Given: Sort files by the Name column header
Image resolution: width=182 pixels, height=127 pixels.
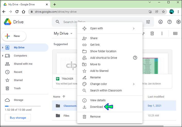Looking at the screenshot, I should (x=57, y=97).
